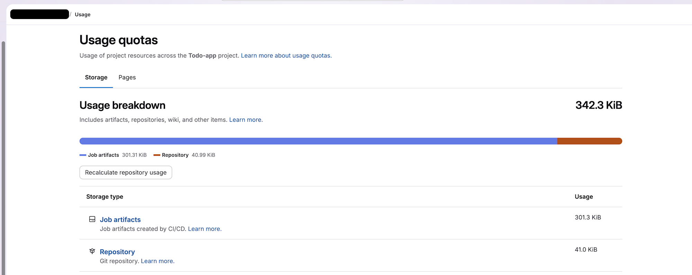Switch to the Storage tab

point(96,77)
